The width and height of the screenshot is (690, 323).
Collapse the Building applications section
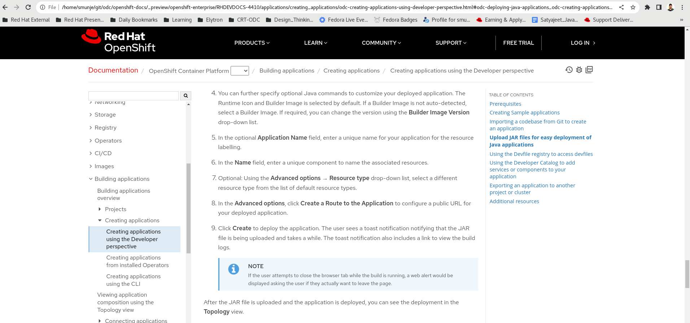[119, 179]
